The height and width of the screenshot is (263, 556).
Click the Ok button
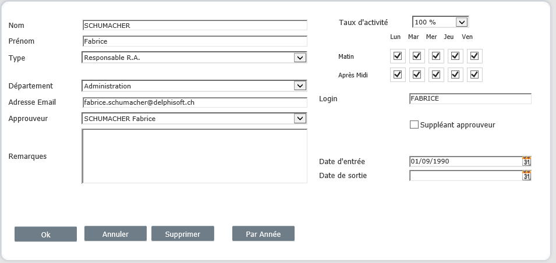45,234
